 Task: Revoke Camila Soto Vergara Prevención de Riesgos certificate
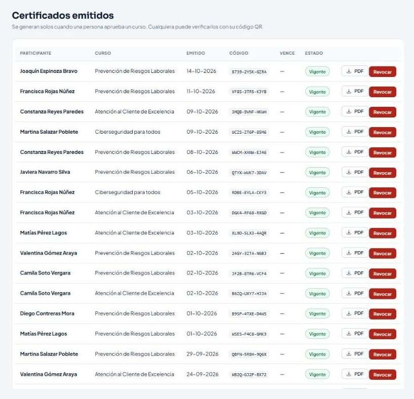pyautogui.click(x=382, y=274)
